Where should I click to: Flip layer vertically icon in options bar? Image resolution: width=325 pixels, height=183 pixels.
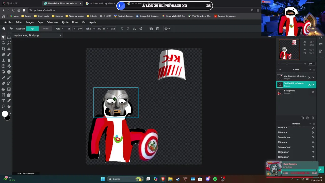[x=140, y=29]
